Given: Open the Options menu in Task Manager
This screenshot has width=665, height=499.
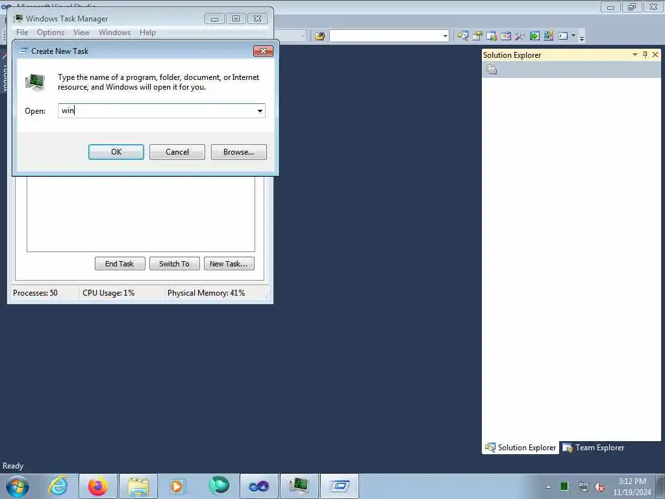Looking at the screenshot, I should point(51,32).
